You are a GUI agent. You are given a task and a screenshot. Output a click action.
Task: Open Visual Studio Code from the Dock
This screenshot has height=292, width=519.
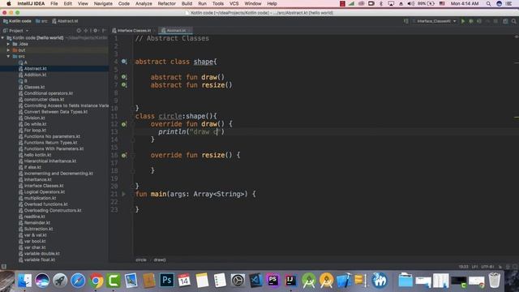click(x=255, y=281)
